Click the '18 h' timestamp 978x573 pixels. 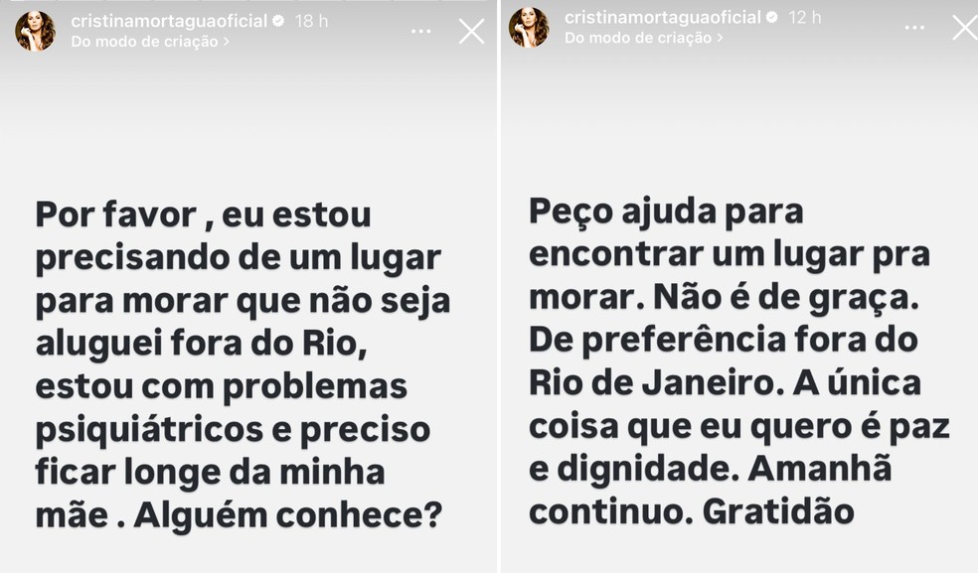(x=309, y=20)
